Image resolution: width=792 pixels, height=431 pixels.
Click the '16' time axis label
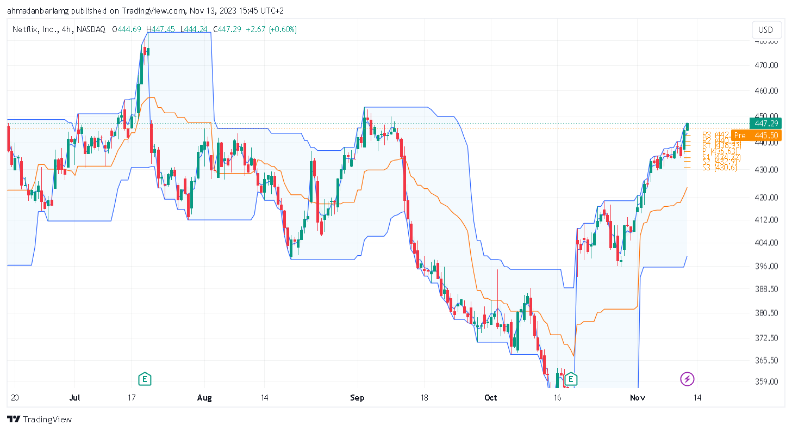pyautogui.click(x=556, y=398)
